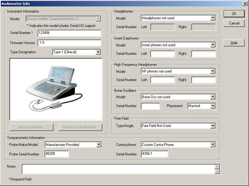249x186 pixels.
Task: Click the Cancel button
Action: pyautogui.click(x=234, y=23)
